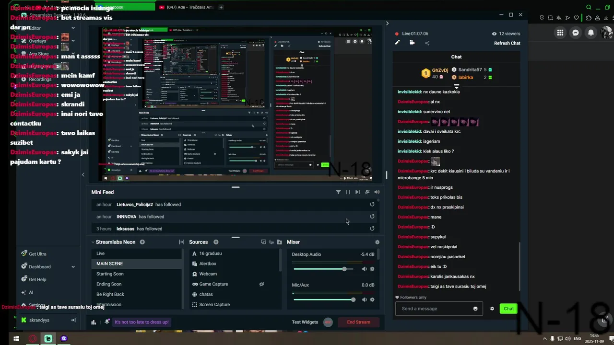Toggle the Followers only chat mode

411,298
